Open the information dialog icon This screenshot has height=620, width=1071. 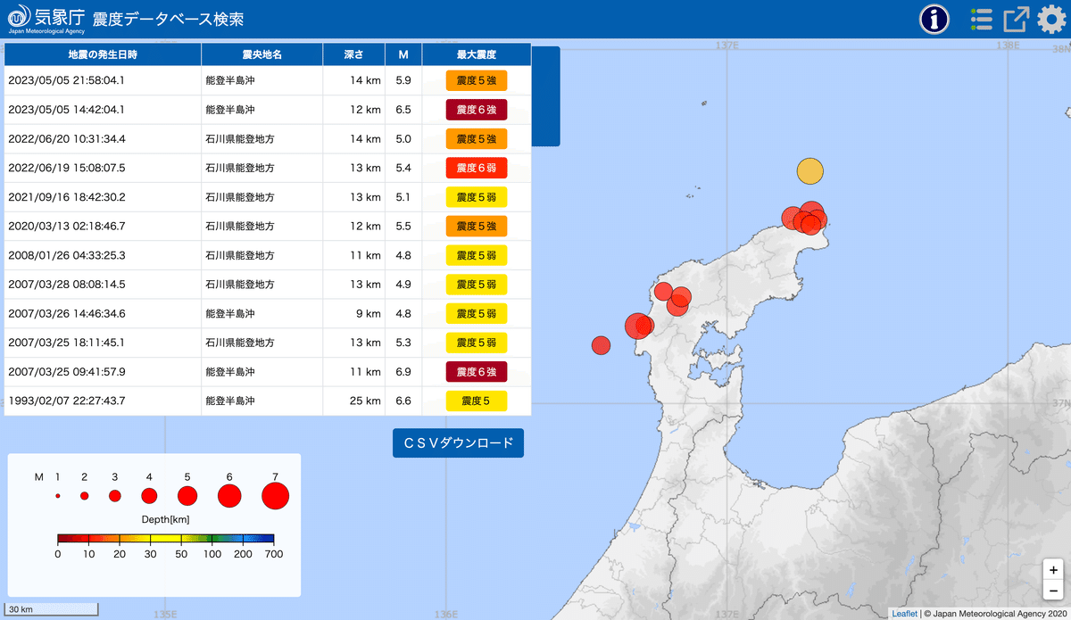934,18
